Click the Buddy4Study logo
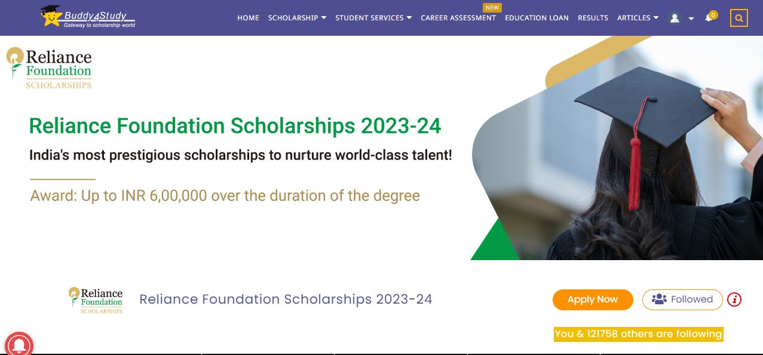This screenshot has height=355, width=763. click(x=87, y=17)
